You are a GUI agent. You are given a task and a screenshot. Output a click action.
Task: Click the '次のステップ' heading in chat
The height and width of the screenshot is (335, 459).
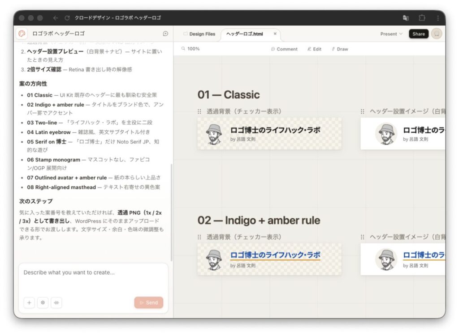coord(36,201)
